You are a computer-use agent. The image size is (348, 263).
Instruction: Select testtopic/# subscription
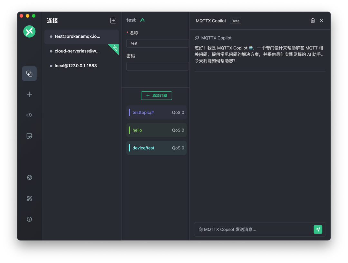[x=157, y=113]
